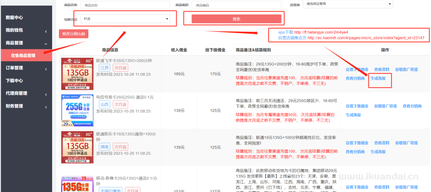431x192 pixels.
Task: Click 查看分销商 for 联通飞宇卡
Action: click(x=355, y=78)
